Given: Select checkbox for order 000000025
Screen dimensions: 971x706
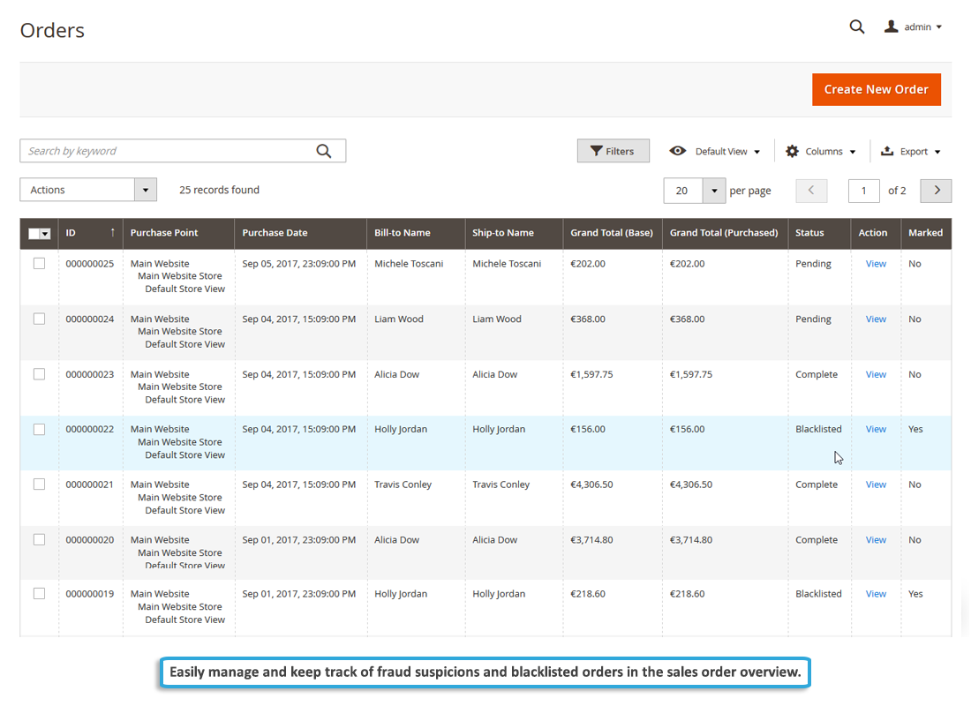Looking at the screenshot, I should (x=39, y=263).
